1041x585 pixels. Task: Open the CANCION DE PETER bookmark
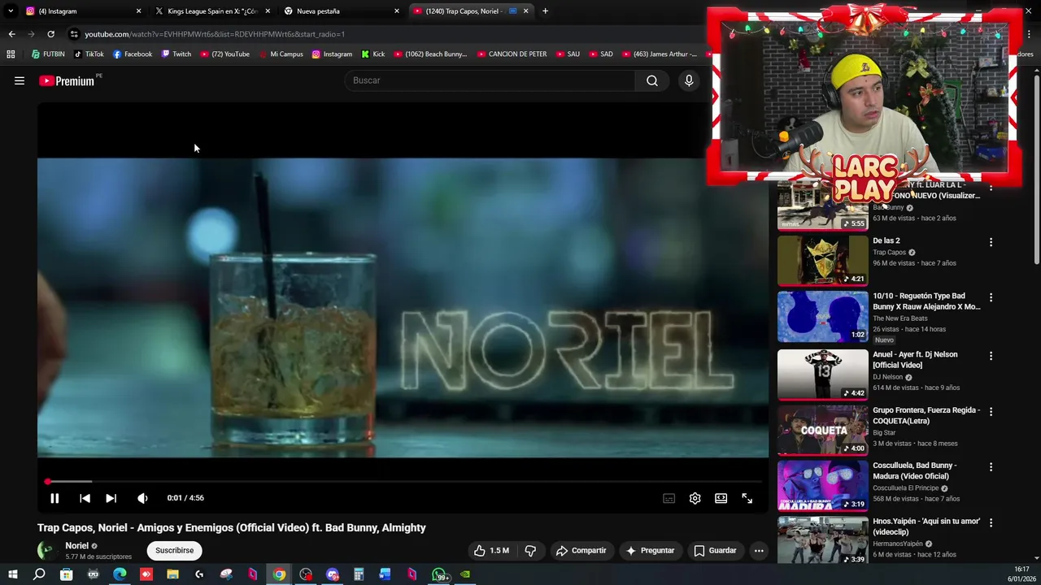pos(512,54)
